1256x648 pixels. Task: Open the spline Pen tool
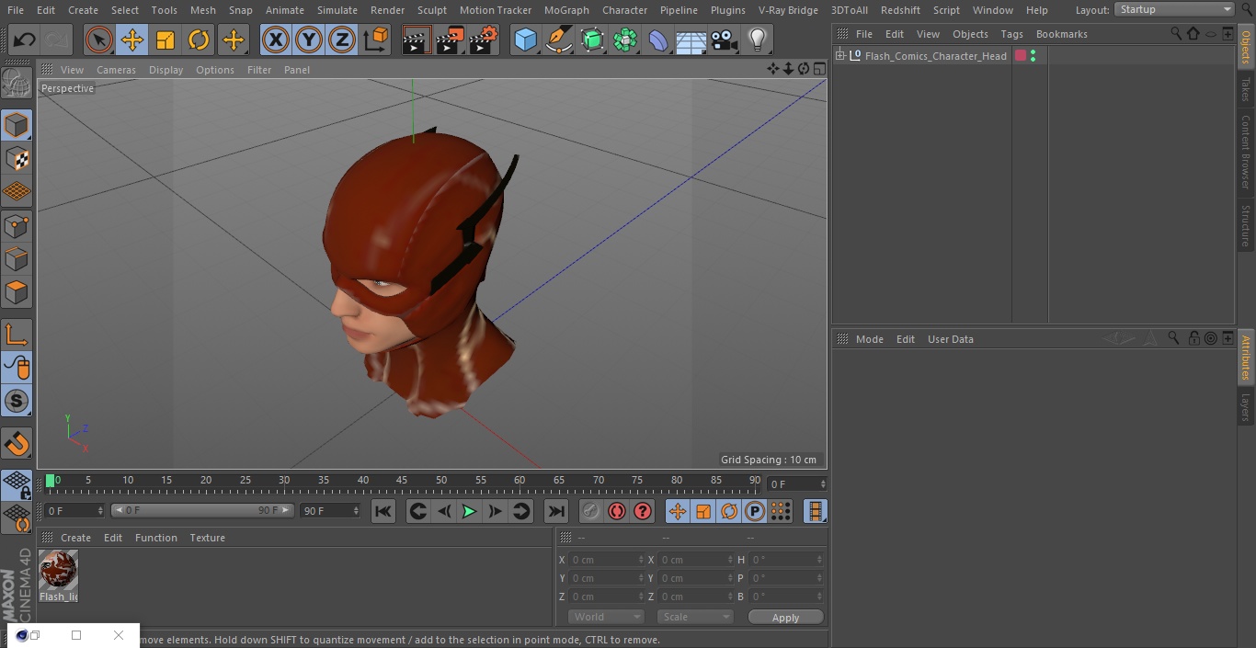coord(558,40)
